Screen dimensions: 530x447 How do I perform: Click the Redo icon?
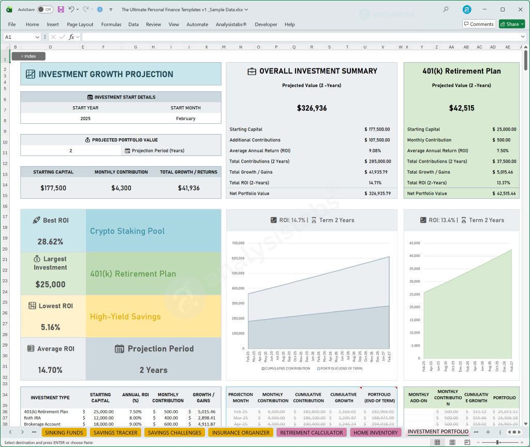click(x=86, y=9)
